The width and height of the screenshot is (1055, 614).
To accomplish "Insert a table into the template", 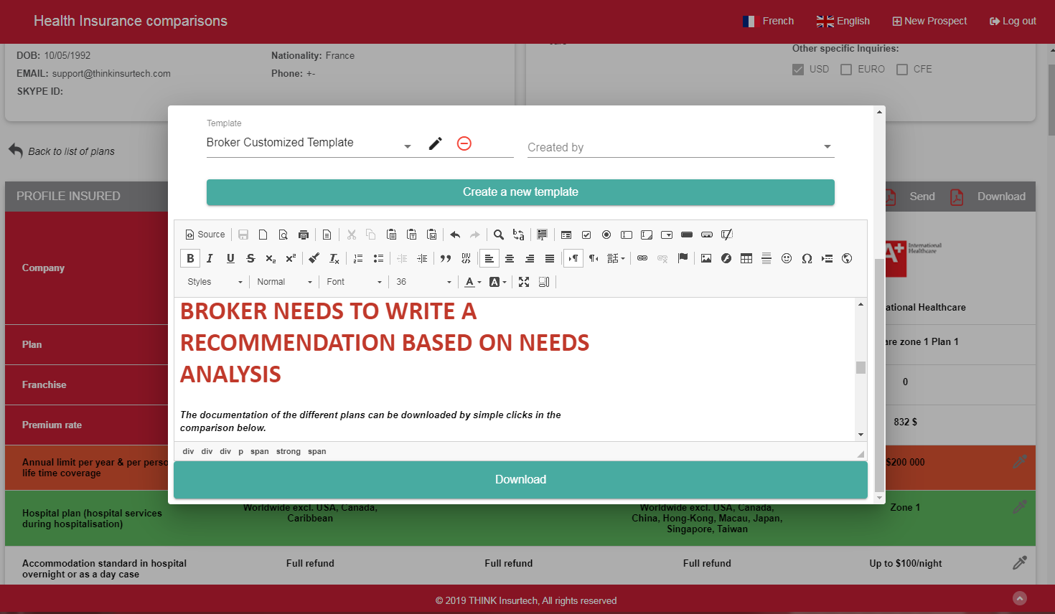I will click(746, 259).
